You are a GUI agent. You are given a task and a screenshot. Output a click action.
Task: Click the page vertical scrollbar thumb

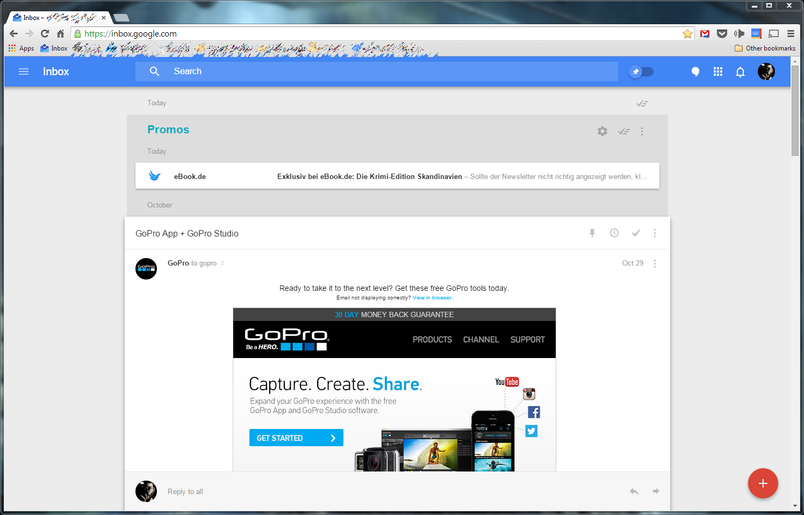coord(795,110)
